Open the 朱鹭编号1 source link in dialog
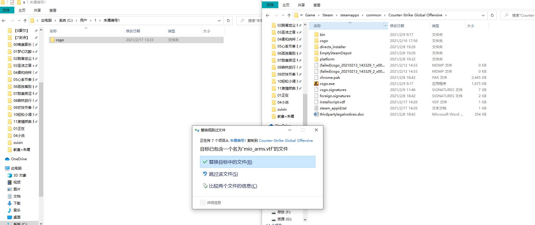 238,141
